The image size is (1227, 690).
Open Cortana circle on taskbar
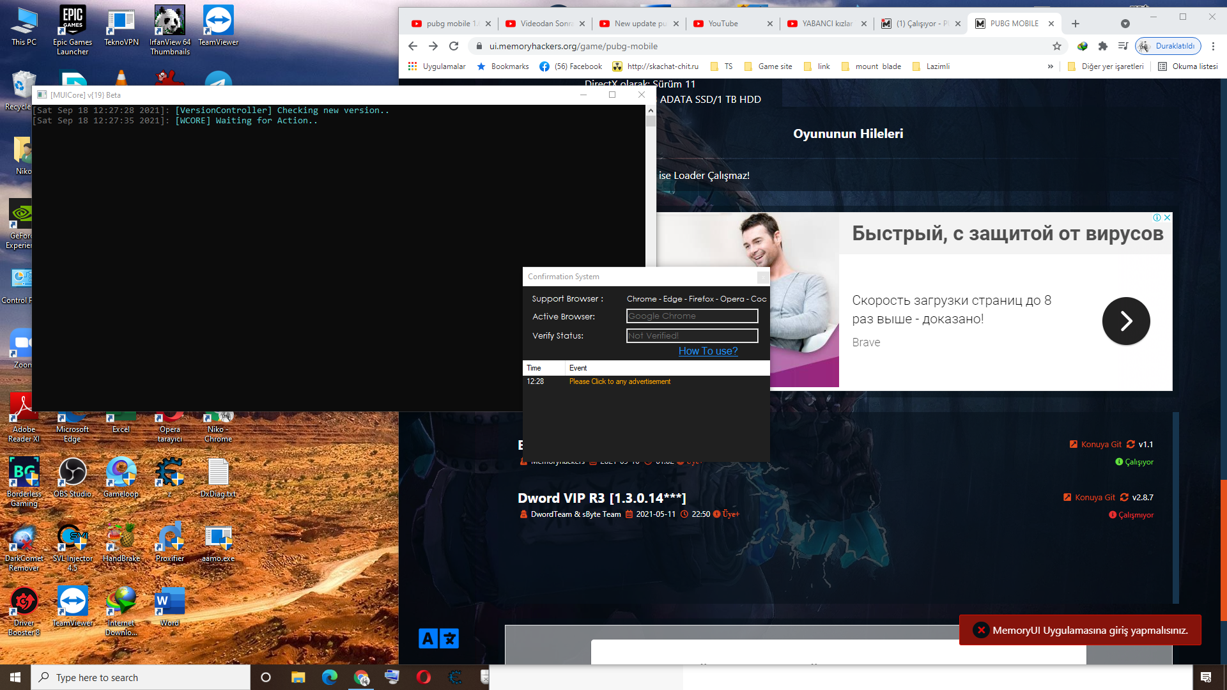(266, 677)
